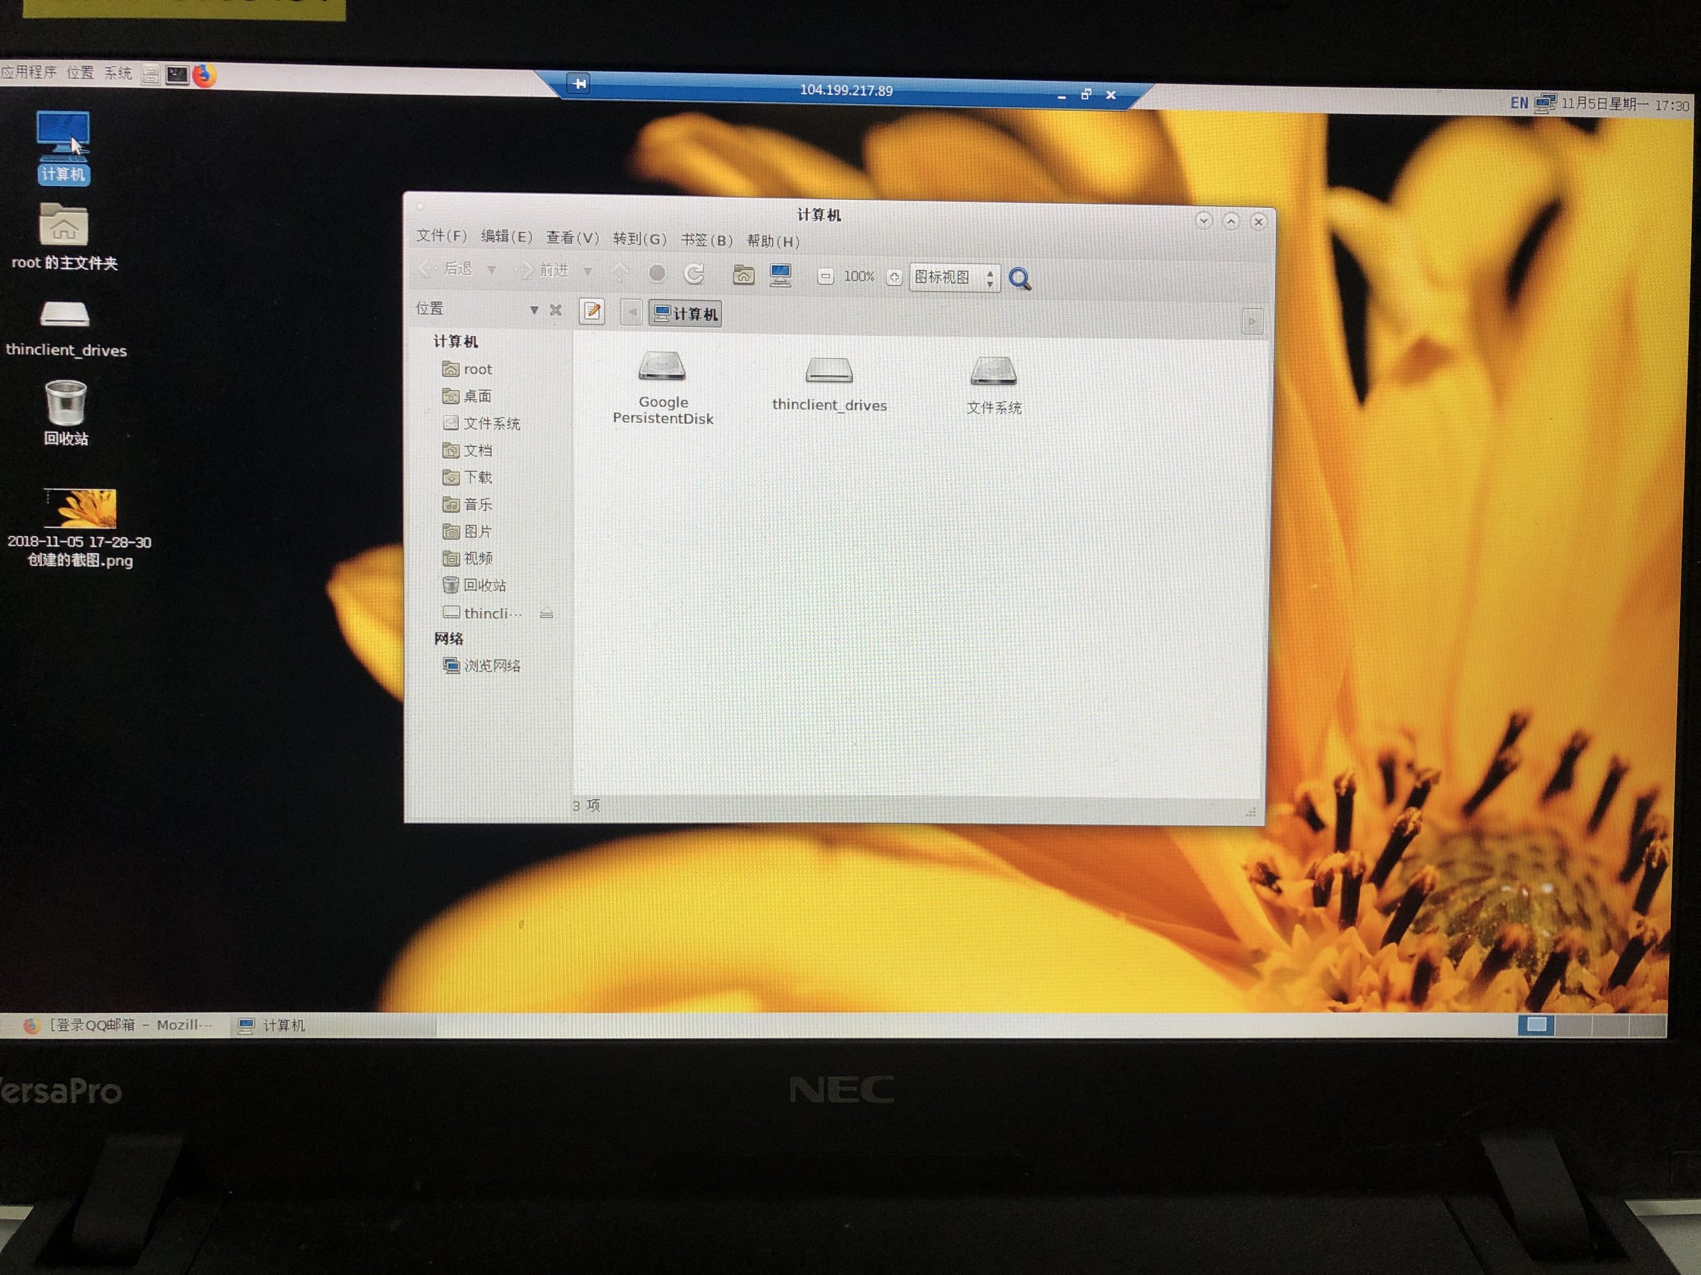Select root in sidebar
The height and width of the screenshot is (1275, 1701).
[468, 370]
